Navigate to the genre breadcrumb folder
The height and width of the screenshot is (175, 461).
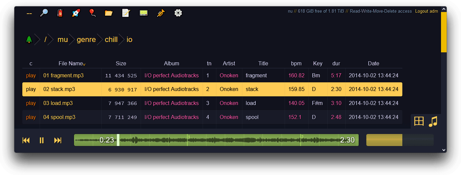(86, 40)
